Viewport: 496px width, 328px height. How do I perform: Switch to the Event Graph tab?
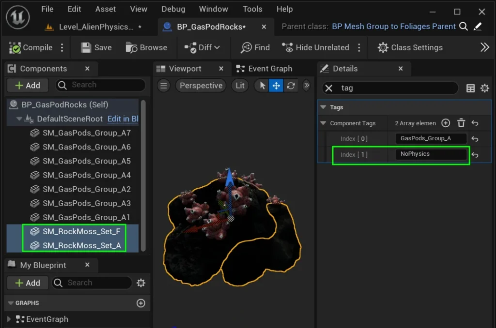[269, 69]
